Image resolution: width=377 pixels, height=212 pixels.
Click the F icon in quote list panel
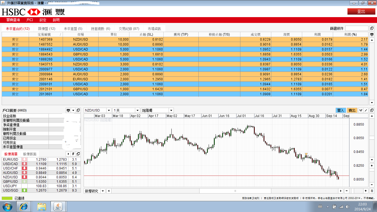coord(73,154)
